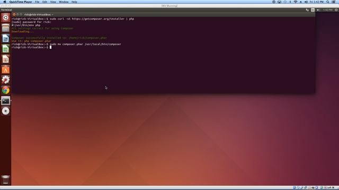Open the Ubuntu session gear menu
339x190 pixels.
point(336,10)
